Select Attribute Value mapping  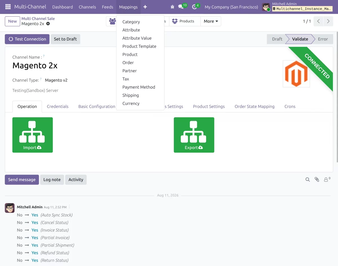(140, 38)
